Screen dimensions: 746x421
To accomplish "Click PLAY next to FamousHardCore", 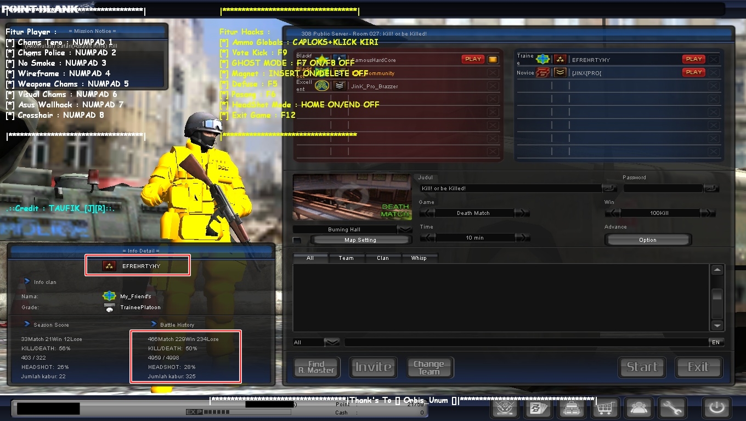I will coord(473,59).
